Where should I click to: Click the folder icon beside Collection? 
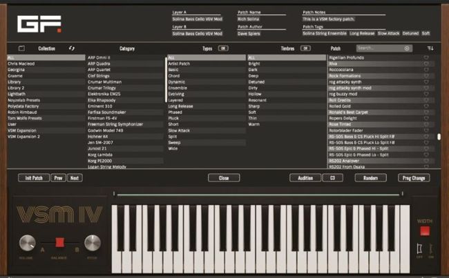click(21, 48)
